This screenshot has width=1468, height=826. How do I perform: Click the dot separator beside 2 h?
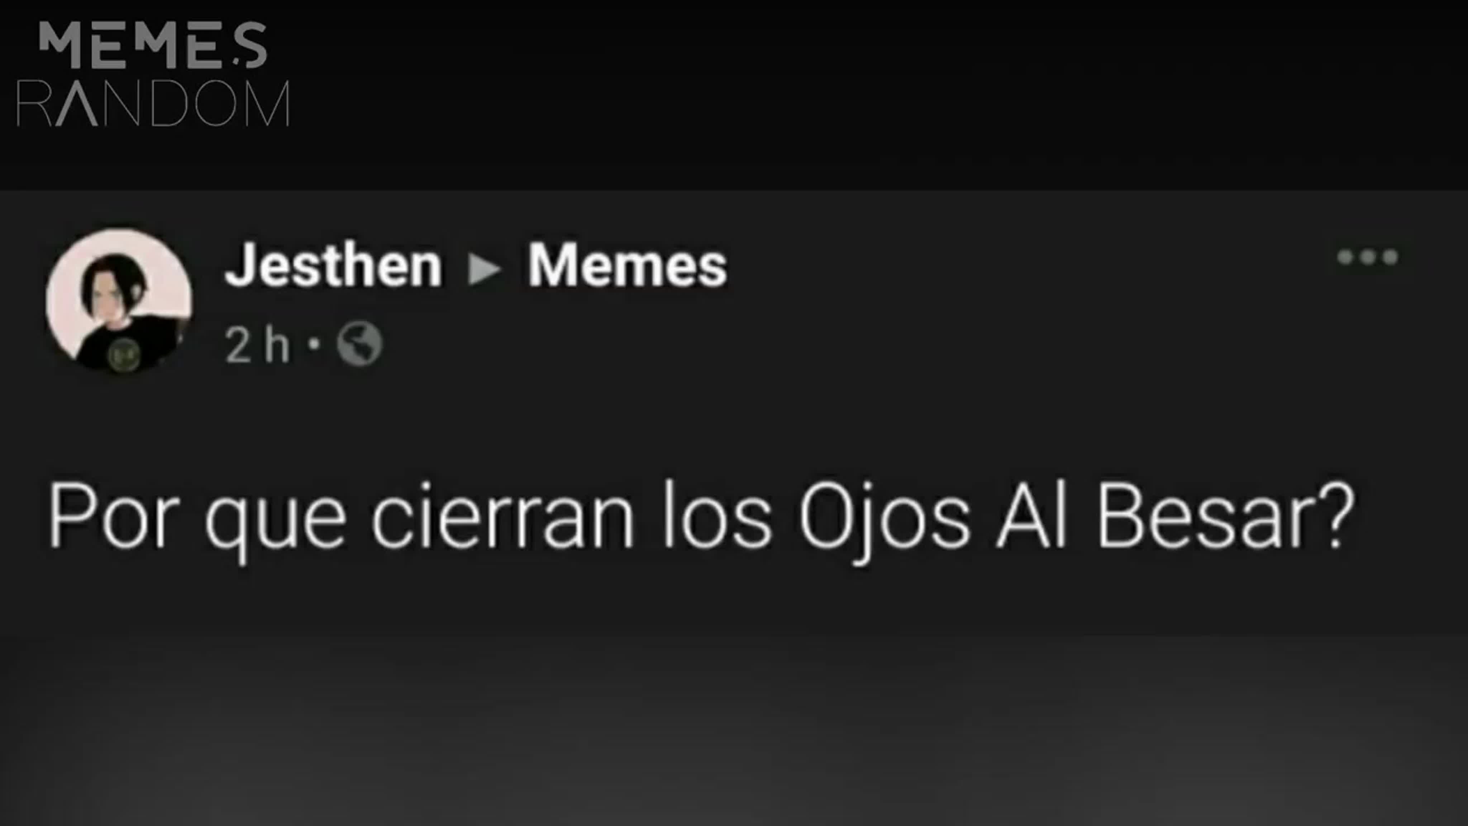tap(314, 344)
